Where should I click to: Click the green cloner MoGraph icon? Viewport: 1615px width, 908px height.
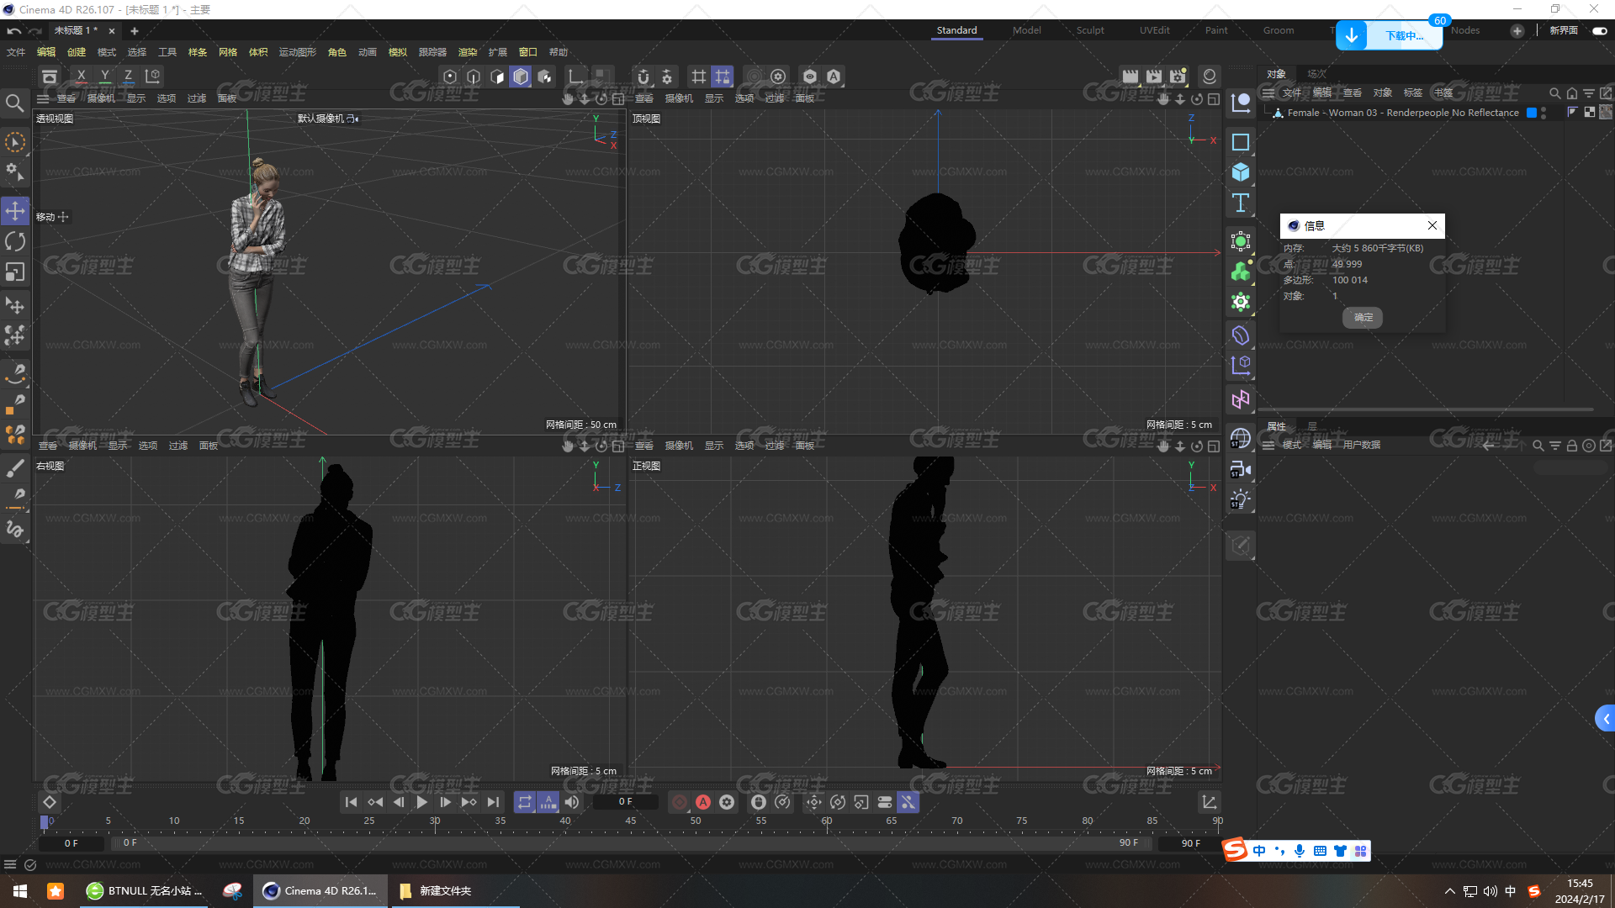pos(1241,272)
